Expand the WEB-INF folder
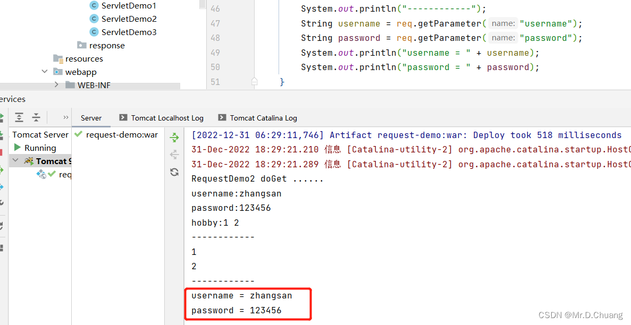631x325 pixels. tap(57, 85)
